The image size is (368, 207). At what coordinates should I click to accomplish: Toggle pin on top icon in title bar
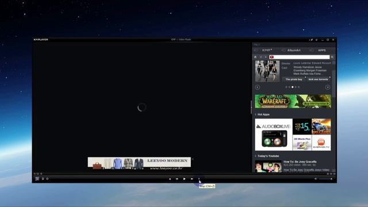tap(311, 40)
